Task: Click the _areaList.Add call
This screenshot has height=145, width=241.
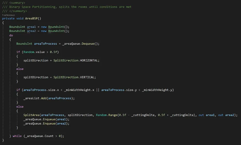Action: 49,98
